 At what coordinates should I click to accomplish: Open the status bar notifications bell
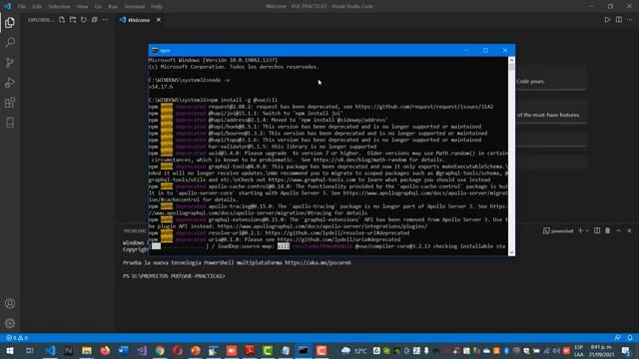(x=630, y=338)
